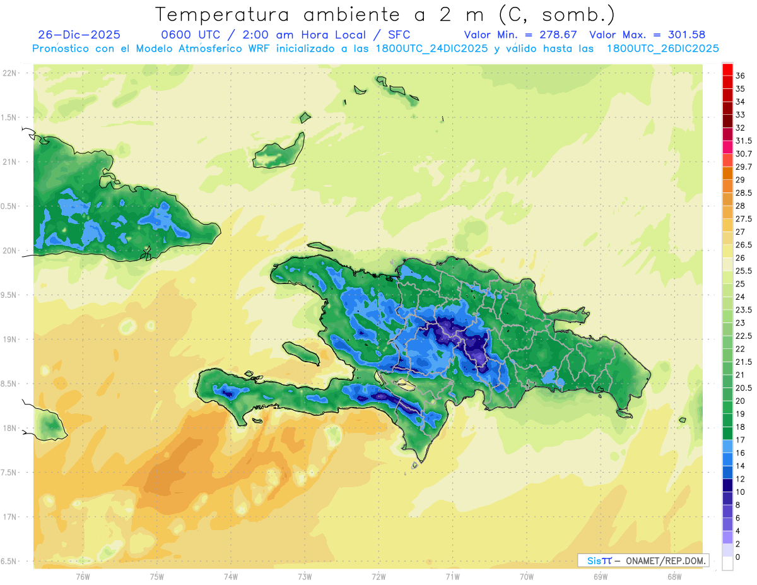Click the '21N' latitude label
Image resolution: width=757 pixels, height=585 pixels.
coord(9,162)
